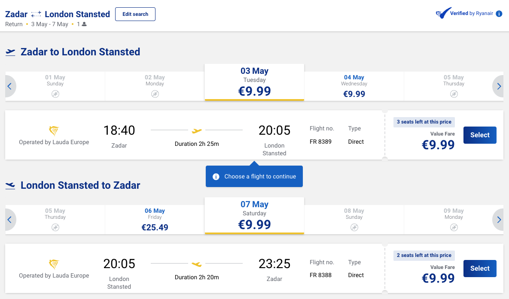
Task: Click the 18:40 Zadar flight card
Action: tap(193, 135)
